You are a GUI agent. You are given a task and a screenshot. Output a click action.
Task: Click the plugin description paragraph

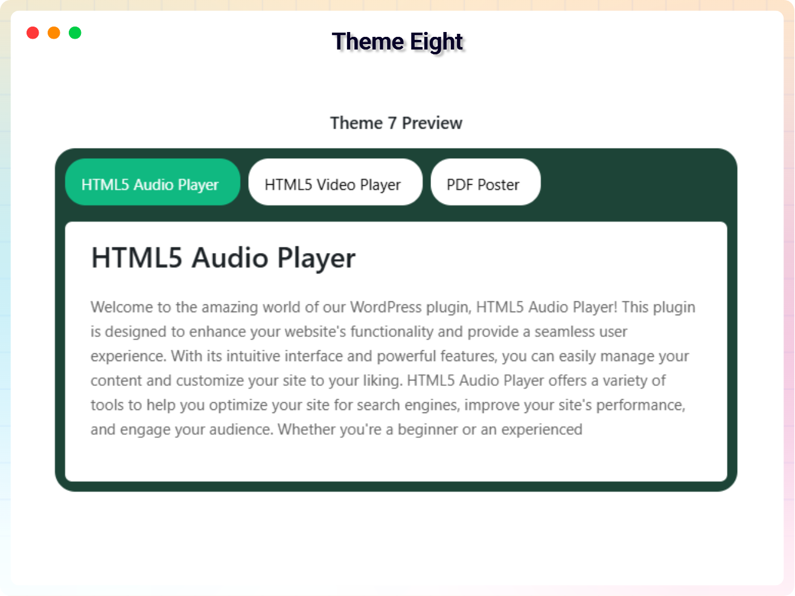coord(392,368)
